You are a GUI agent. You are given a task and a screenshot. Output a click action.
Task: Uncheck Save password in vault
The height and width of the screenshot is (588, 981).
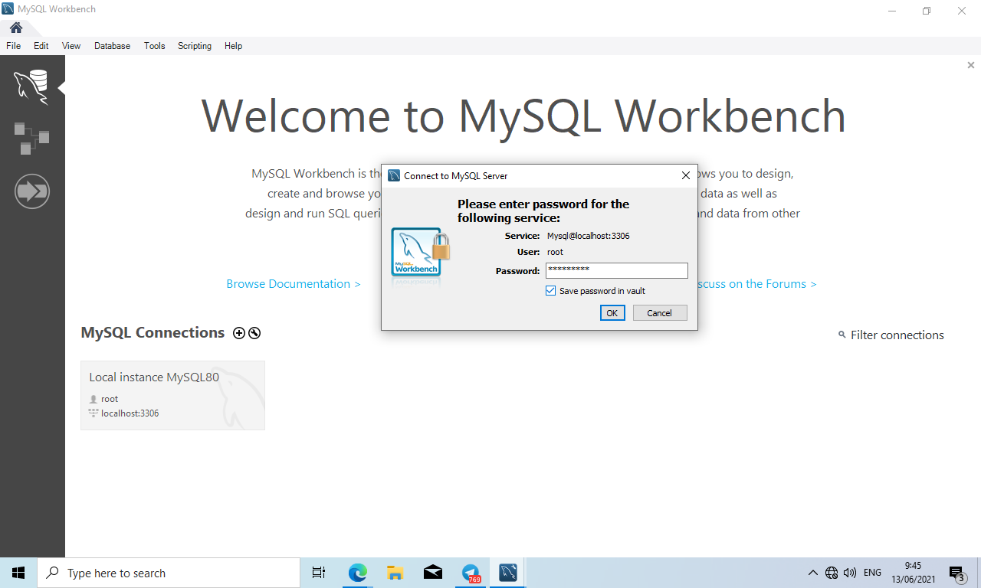pyautogui.click(x=550, y=291)
